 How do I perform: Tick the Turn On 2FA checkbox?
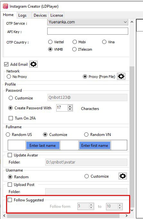(11, 118)
